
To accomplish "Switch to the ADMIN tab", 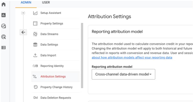I will (26, 3).
